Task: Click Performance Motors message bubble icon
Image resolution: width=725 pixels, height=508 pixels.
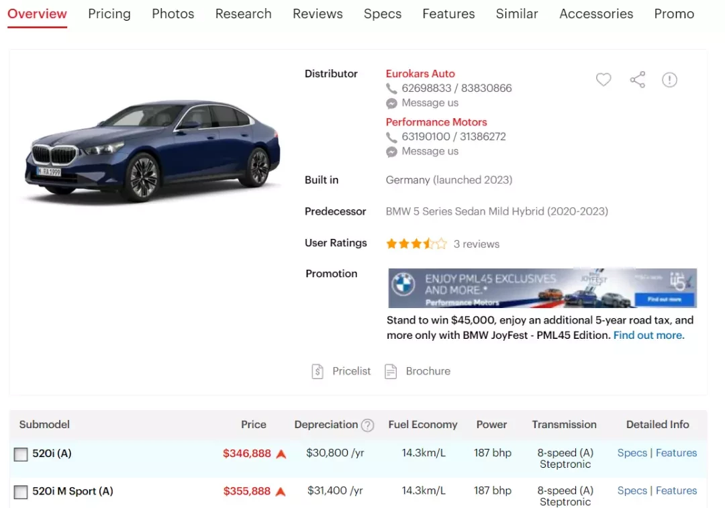Action: (x=391, y=152)
